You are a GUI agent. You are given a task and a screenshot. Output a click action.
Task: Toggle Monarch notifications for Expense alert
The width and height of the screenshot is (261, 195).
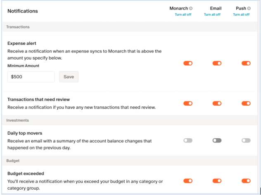point(188,63)
